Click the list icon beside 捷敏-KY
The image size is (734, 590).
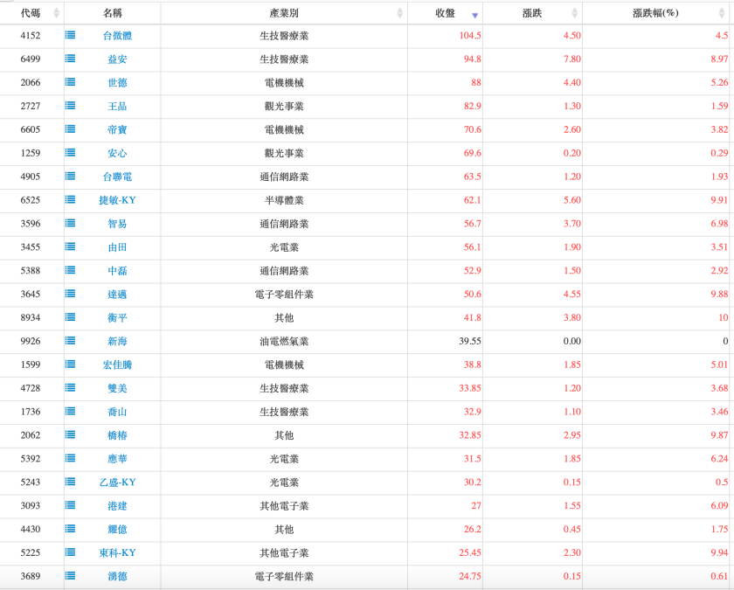click(70, 200)
